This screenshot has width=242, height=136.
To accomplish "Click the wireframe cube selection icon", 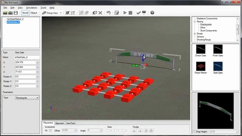I will pyautogui.click(x=73, y=13).
